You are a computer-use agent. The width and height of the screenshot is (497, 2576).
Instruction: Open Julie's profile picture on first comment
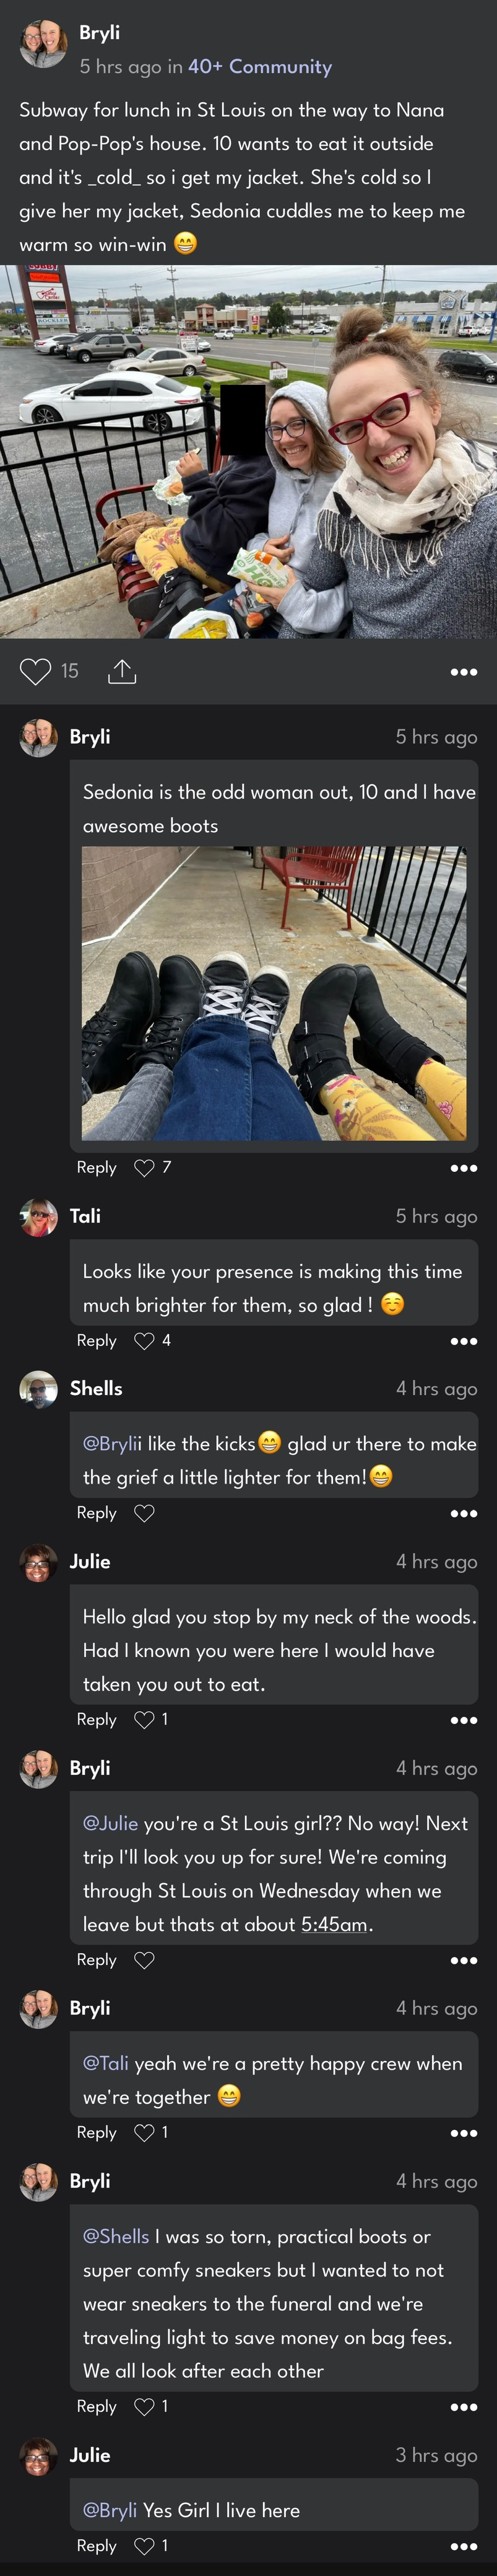coord(39,1563)
